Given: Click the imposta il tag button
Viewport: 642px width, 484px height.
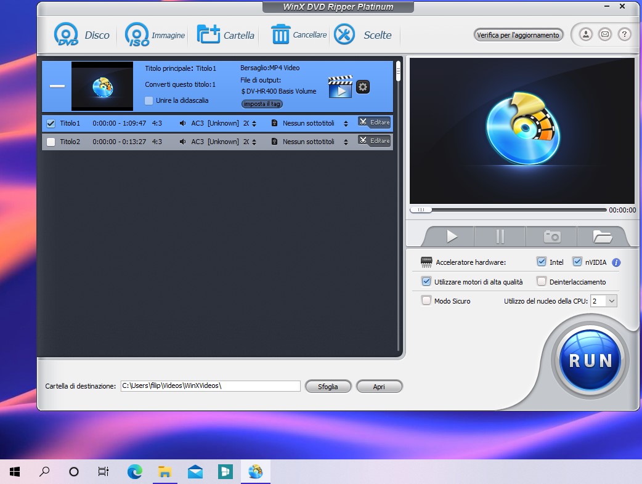Looking at the screenshot, I should 262,104.
